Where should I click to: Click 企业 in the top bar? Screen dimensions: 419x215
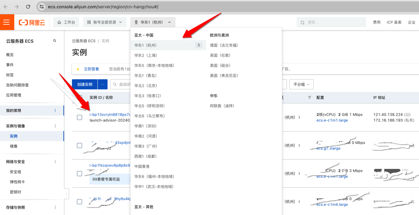click(x=411, y=22)
